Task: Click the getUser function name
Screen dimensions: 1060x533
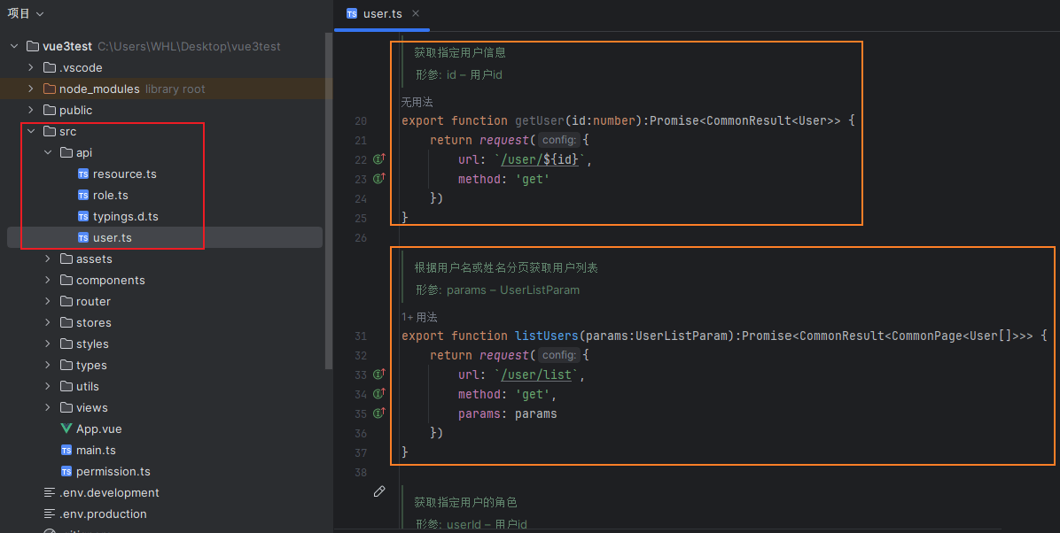Action: [x=540, y=121]
